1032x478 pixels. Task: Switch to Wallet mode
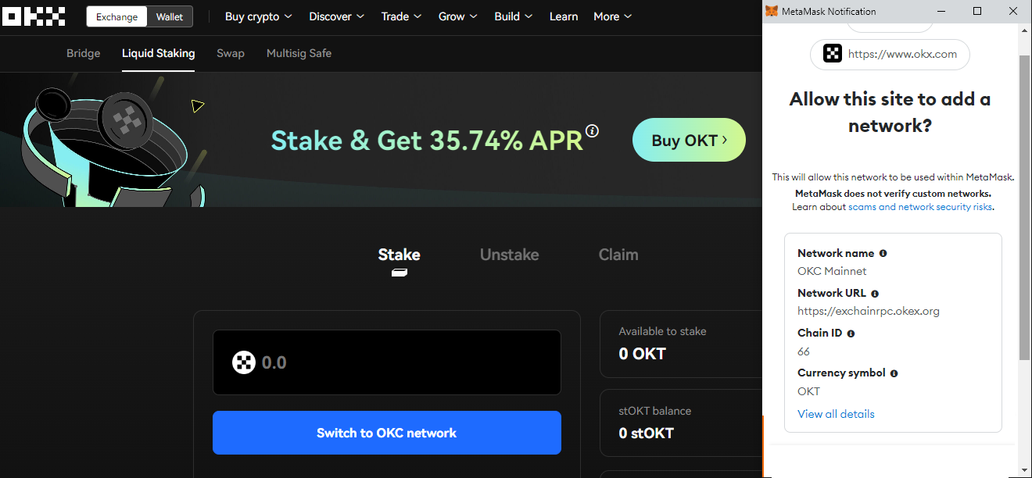coord(170,16)
